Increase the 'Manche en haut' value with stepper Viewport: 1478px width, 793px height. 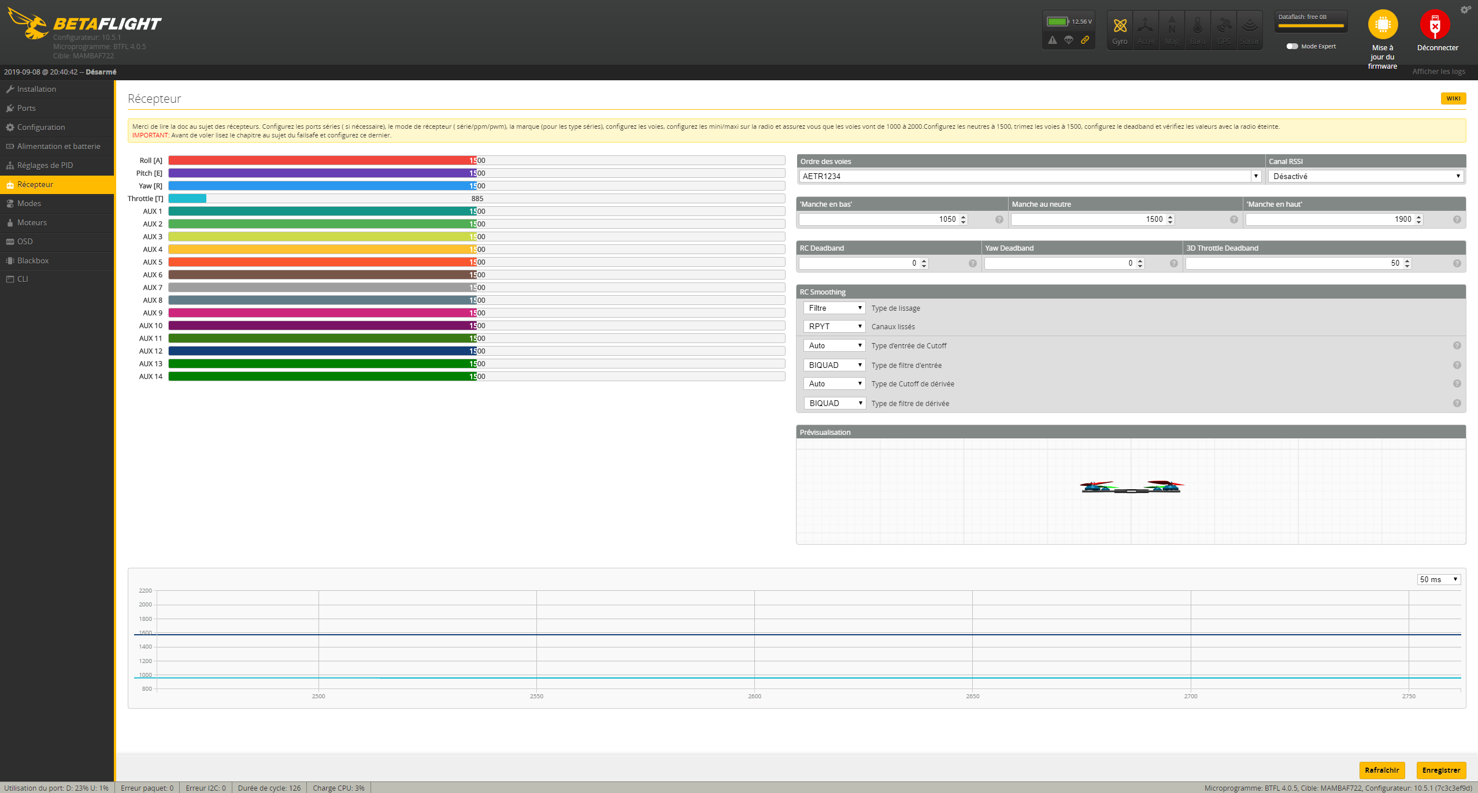(x=1418, y=217)
